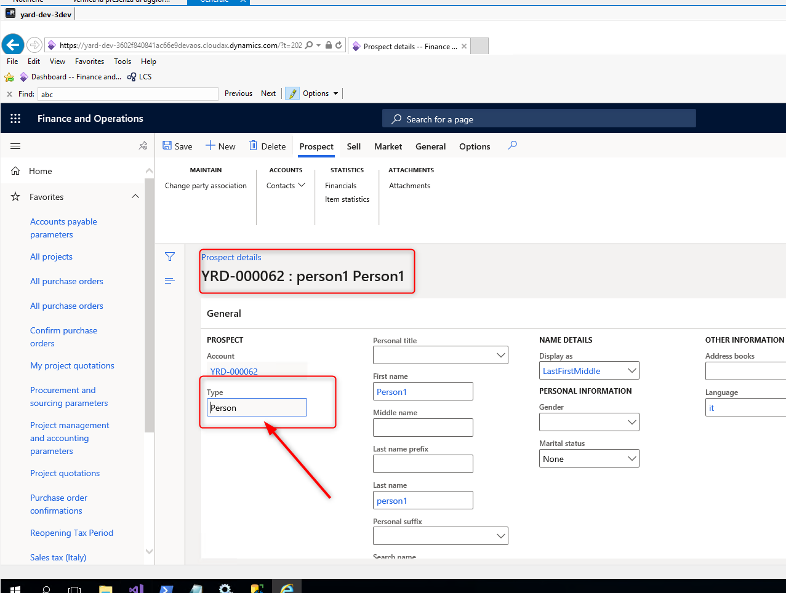Toggle the hamburger navigation pane menu
Viewport: 786px width, 593px height.
(15, 146)
